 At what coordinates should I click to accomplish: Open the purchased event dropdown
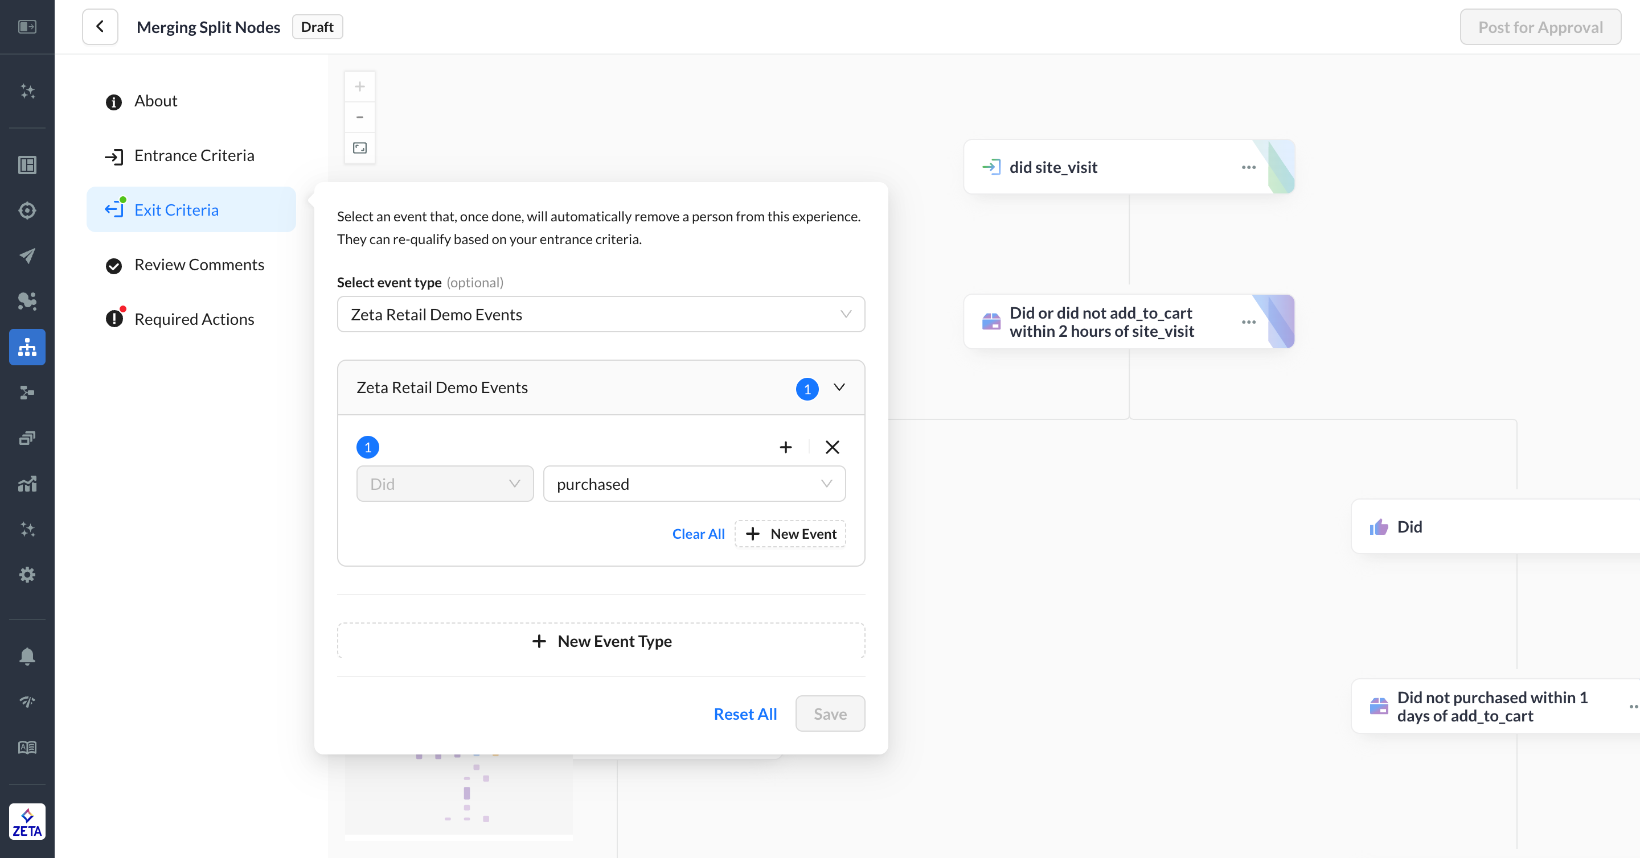(x=694, y=484)
